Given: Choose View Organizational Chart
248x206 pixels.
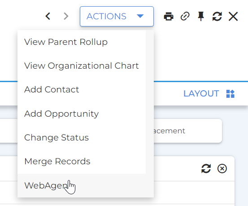Looking at the screenshot, I should click(82, 66).
